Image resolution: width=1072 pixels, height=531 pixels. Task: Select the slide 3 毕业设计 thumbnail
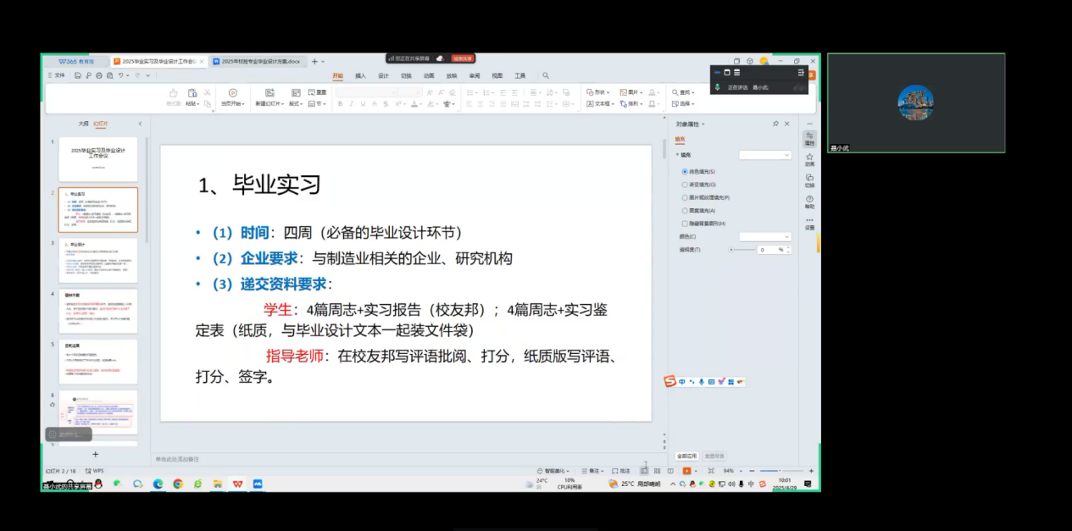click(97, 261)
